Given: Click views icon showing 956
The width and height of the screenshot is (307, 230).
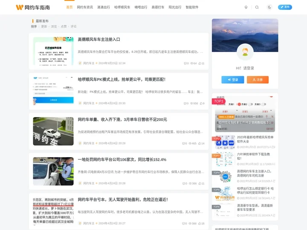Looking at the screenshot, I should (191, 103).
